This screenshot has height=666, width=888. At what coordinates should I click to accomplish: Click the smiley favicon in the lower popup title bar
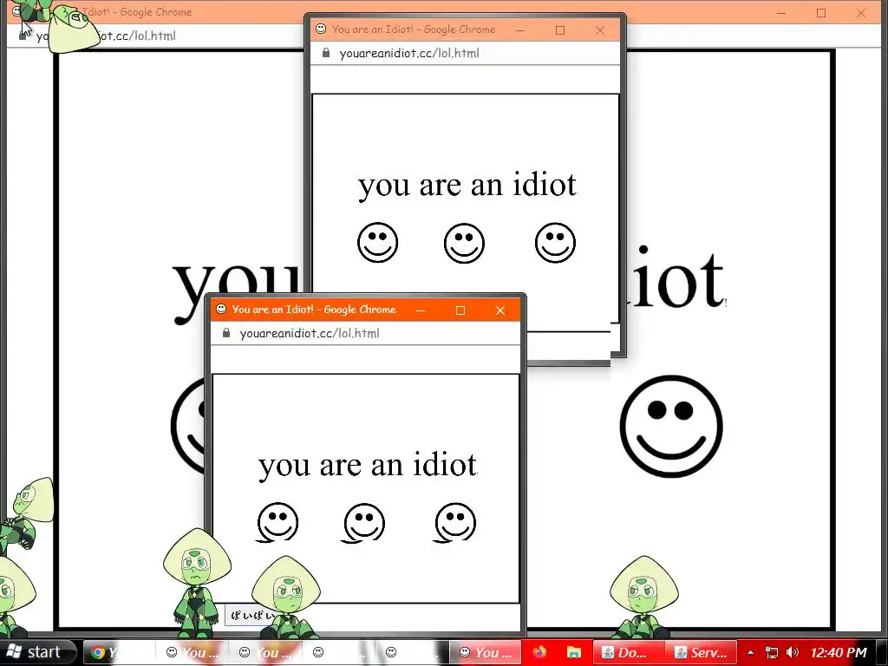[221, 309]
